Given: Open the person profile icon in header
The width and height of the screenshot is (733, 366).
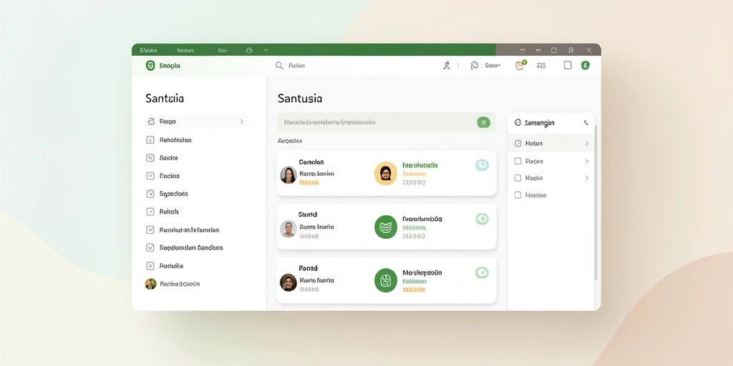Looking at the screenshot, I should (x=447, y=66).
